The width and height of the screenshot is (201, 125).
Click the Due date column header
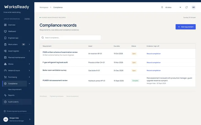point(117,46)
